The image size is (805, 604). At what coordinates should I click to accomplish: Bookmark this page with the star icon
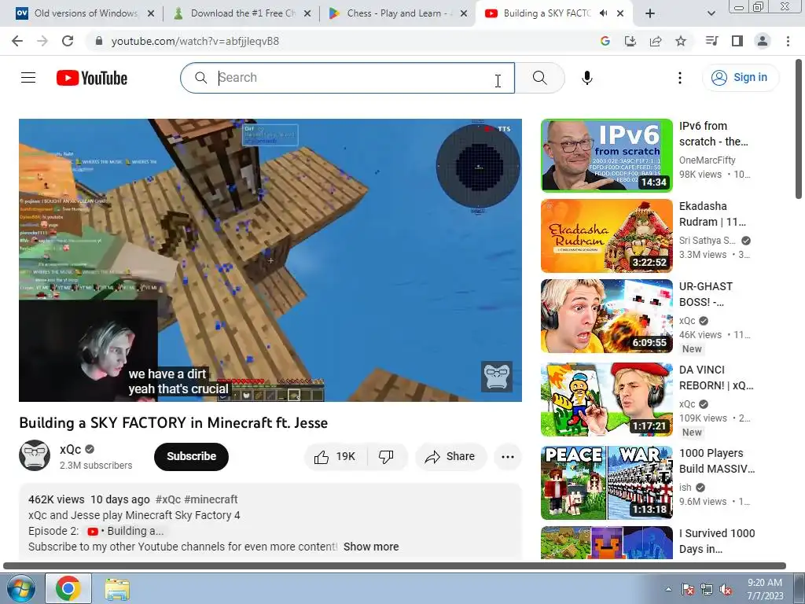(681, 41)
